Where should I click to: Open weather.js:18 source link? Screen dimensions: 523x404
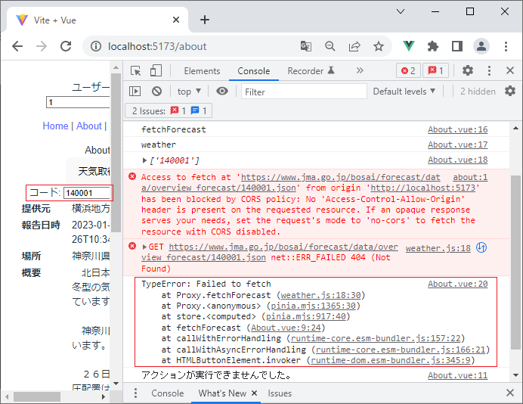click(x=438, y=248)
